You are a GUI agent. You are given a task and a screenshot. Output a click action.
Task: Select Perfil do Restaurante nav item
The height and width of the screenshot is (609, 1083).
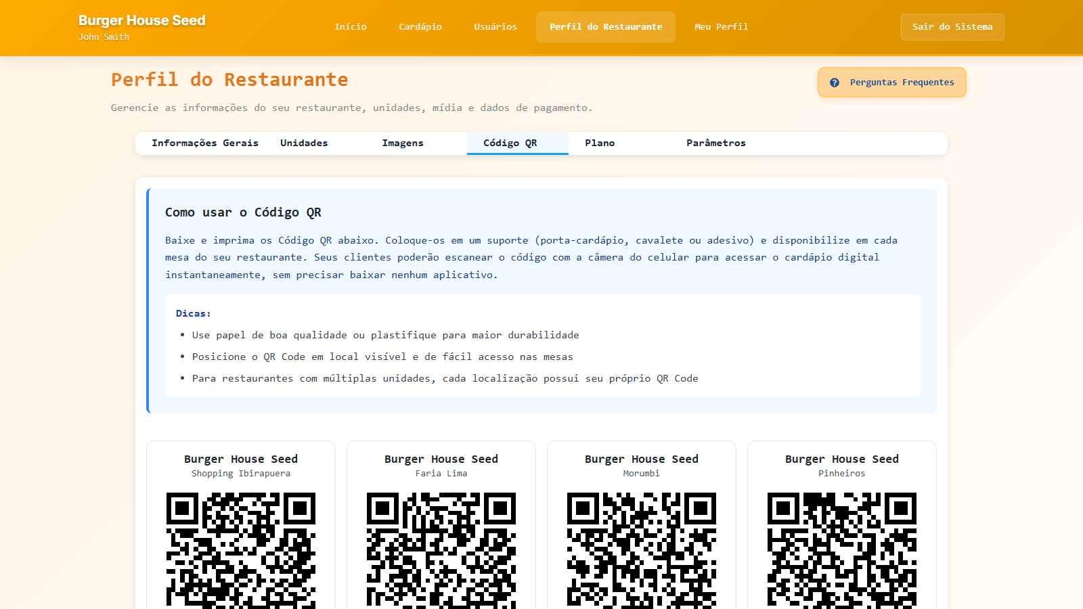pos(606,27)
